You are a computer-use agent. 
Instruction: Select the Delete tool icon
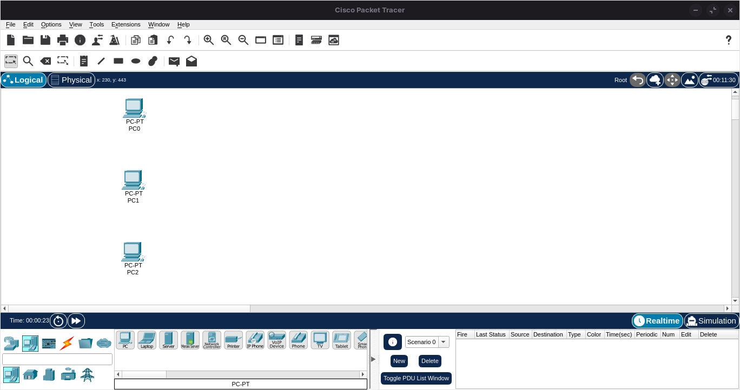pos(45,61)
